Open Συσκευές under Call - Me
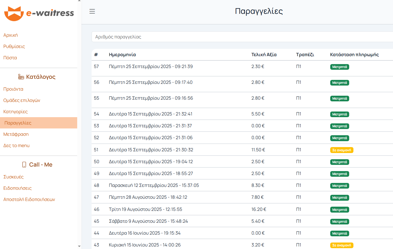This screenshot has width=393, height=249. click(14, 177)
